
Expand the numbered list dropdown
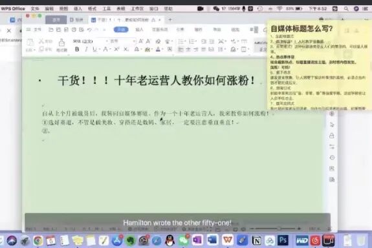[196, 41]
